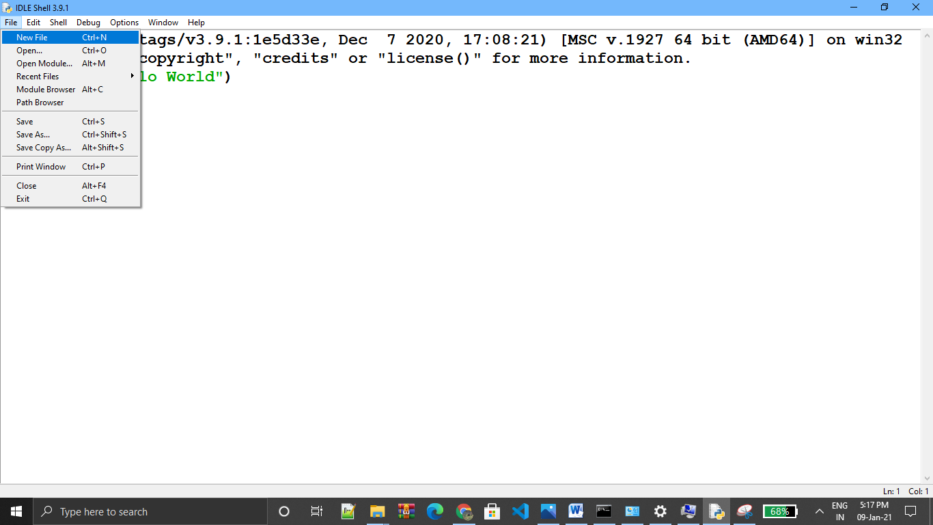Open the computer monitor icon on taskbar
933x525 pixels.
[688, 511]
